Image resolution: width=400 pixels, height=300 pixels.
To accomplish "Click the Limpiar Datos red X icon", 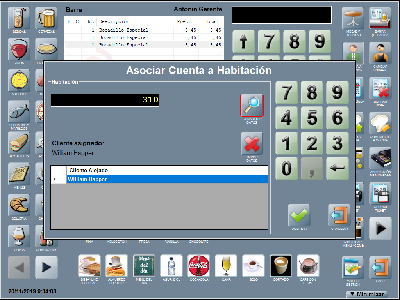I will (252, 144).
